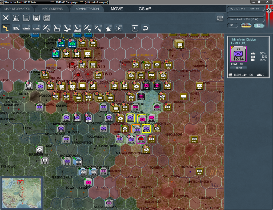
Task: Click the MOVE mode label
Action: pos(117,9)
